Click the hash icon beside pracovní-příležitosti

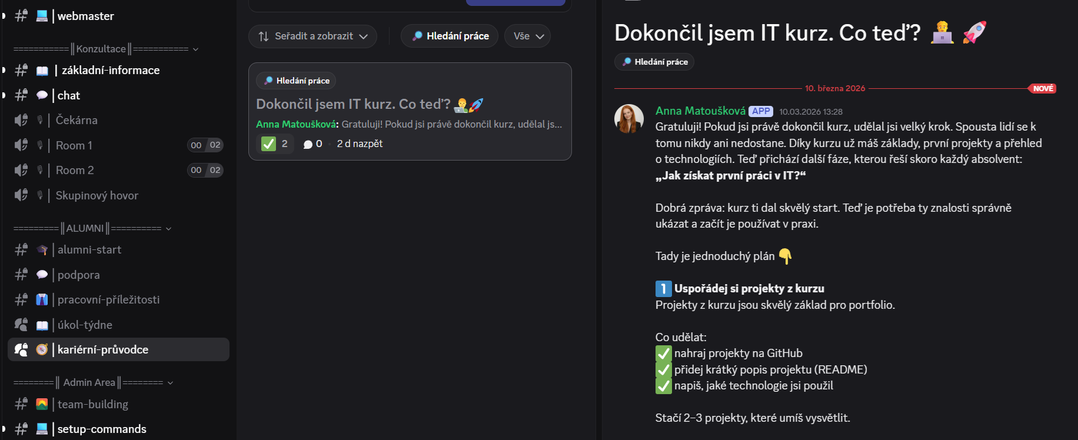(21, 300)
